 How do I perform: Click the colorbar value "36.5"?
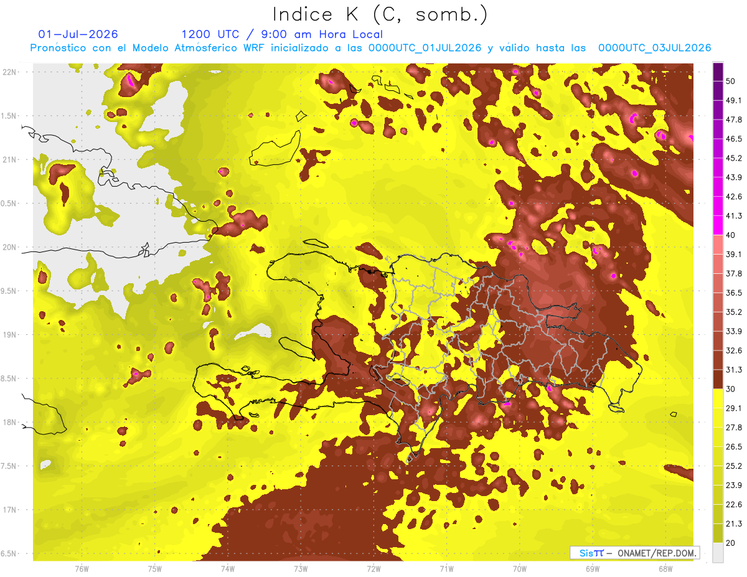[x=733, y=293]
